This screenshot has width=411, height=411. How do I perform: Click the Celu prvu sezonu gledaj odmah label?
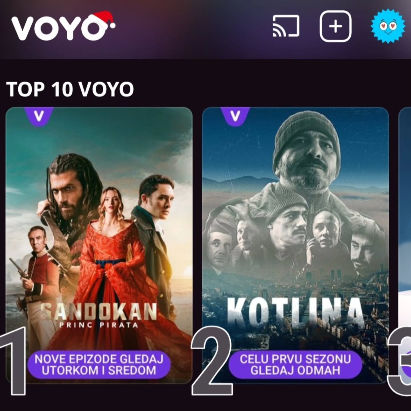coord(295,365)
